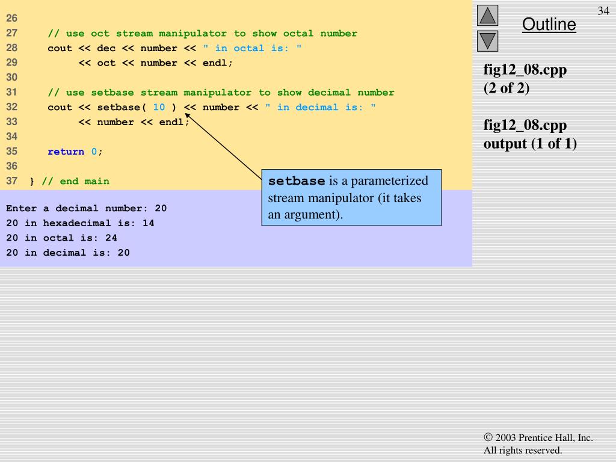Click the string literal '" in decimal is: "'
616x462 pixels.
(320, 107)
